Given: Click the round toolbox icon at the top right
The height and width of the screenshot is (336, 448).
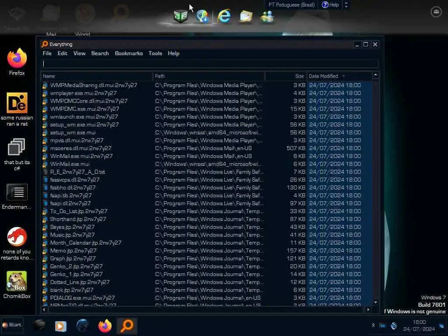Looking at the screenshot, I should (x=436, y=12).
